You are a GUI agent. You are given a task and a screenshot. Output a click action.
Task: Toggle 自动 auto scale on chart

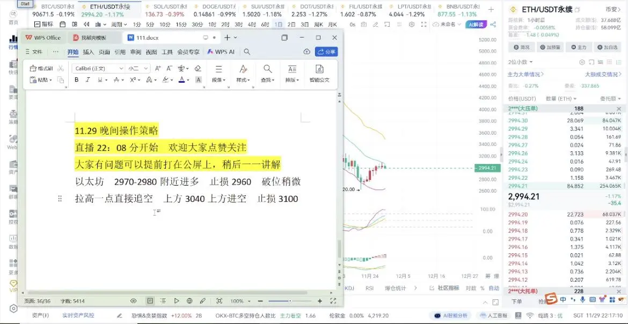click(494, 288)
